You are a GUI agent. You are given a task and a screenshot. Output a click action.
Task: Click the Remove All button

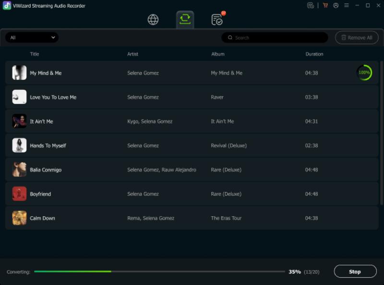357,37
